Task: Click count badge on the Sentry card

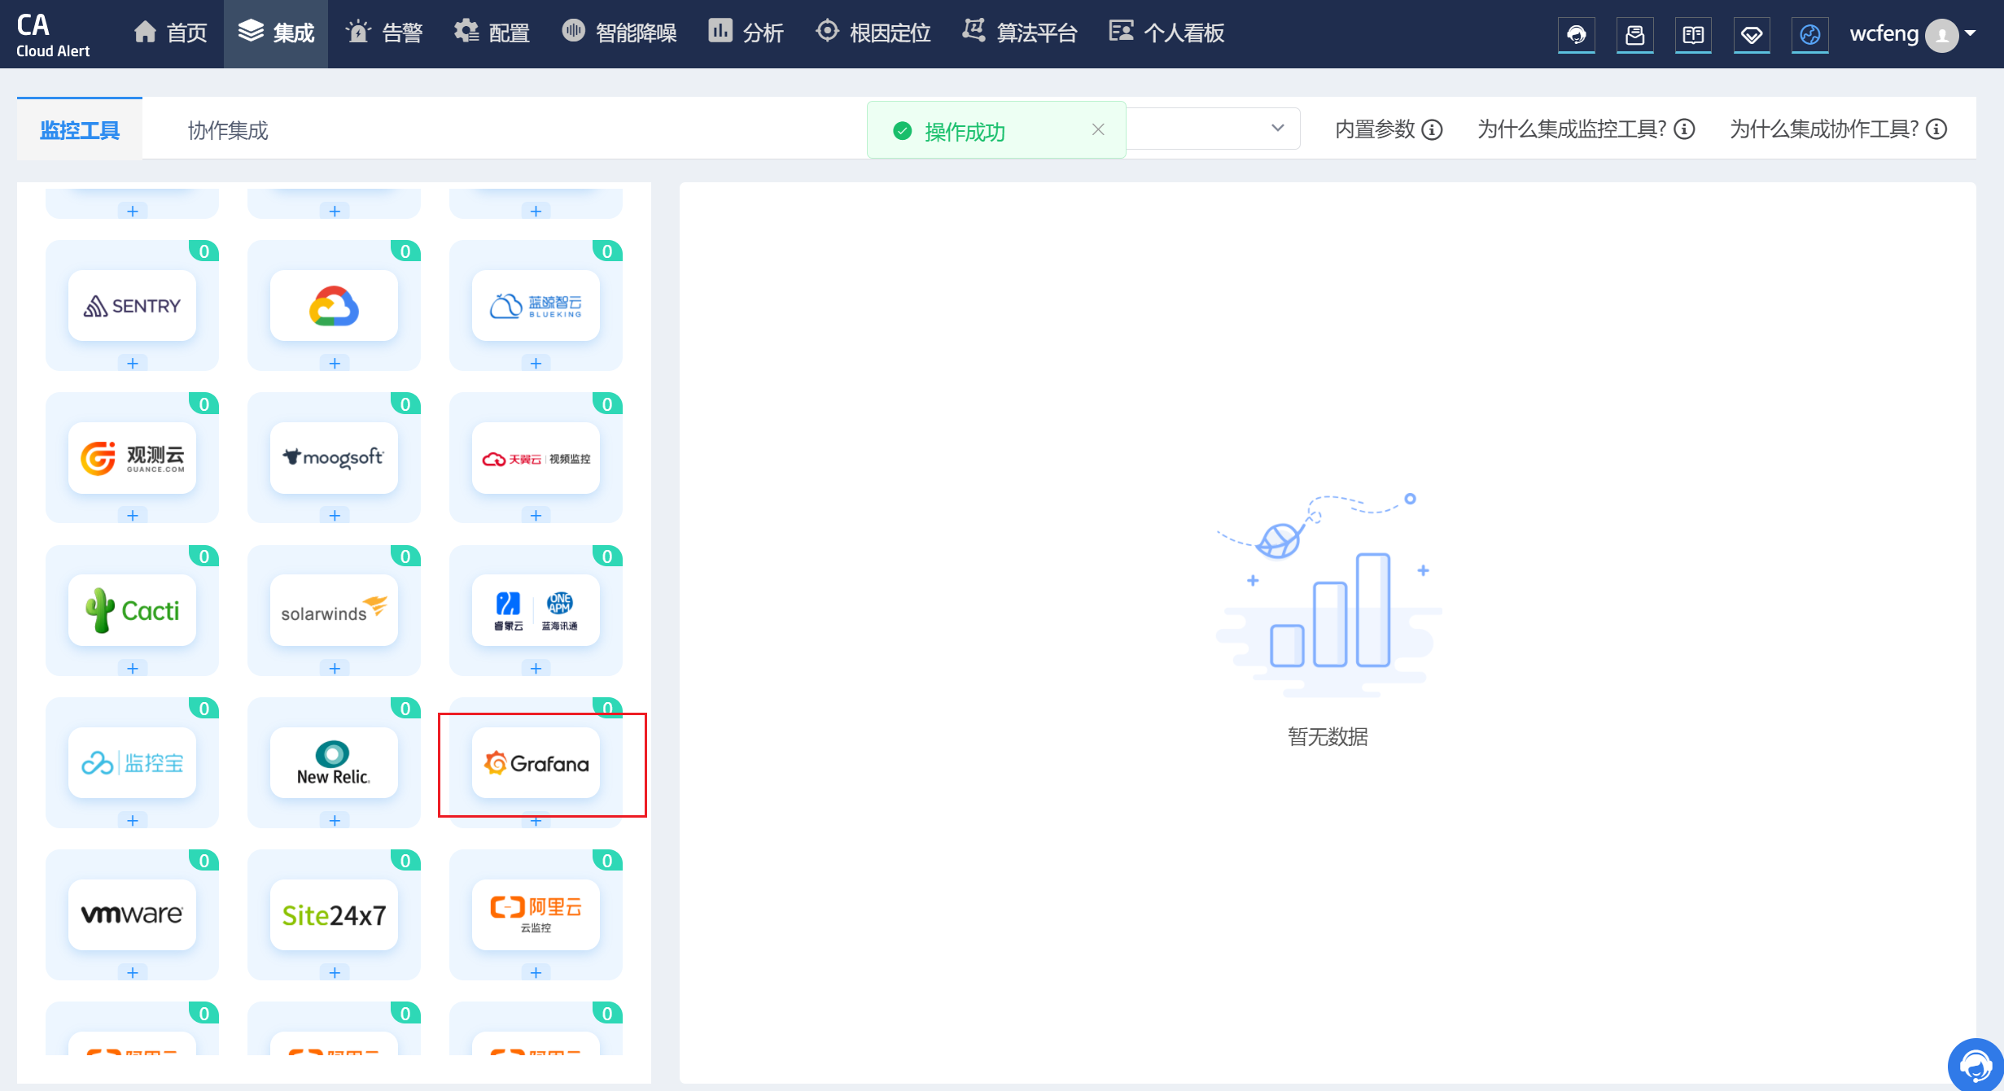Action: [x=203, y=251]
